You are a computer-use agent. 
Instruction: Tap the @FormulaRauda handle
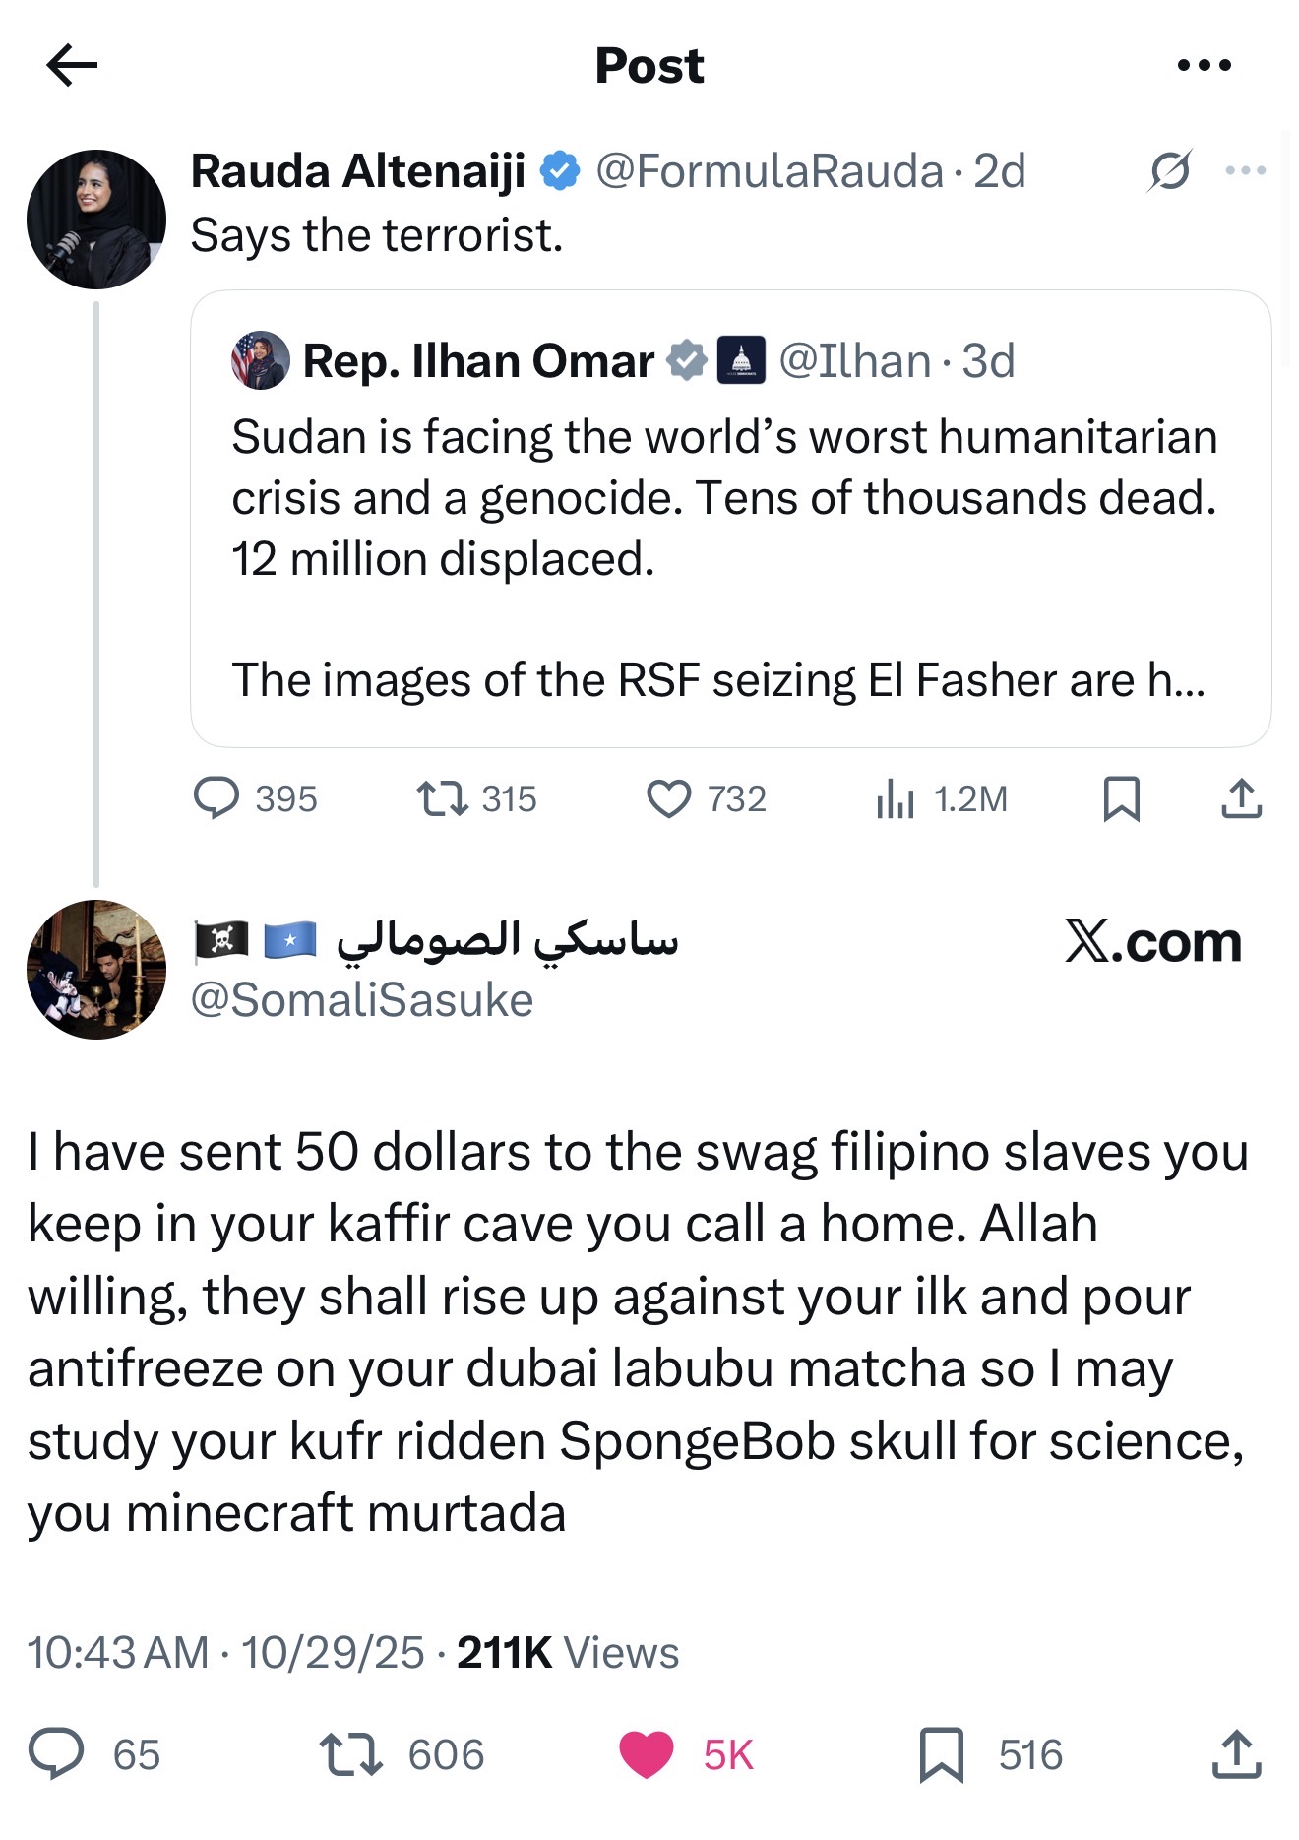click(x=769, y=171)
